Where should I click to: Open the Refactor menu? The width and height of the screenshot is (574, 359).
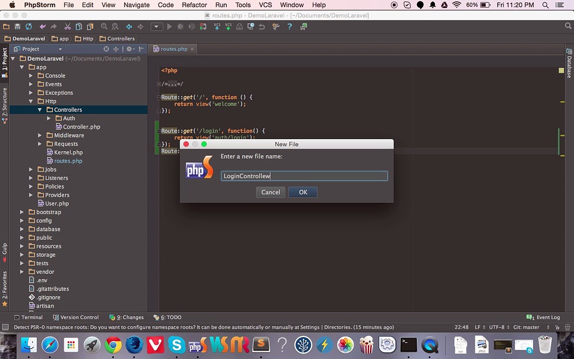[194, 5]
